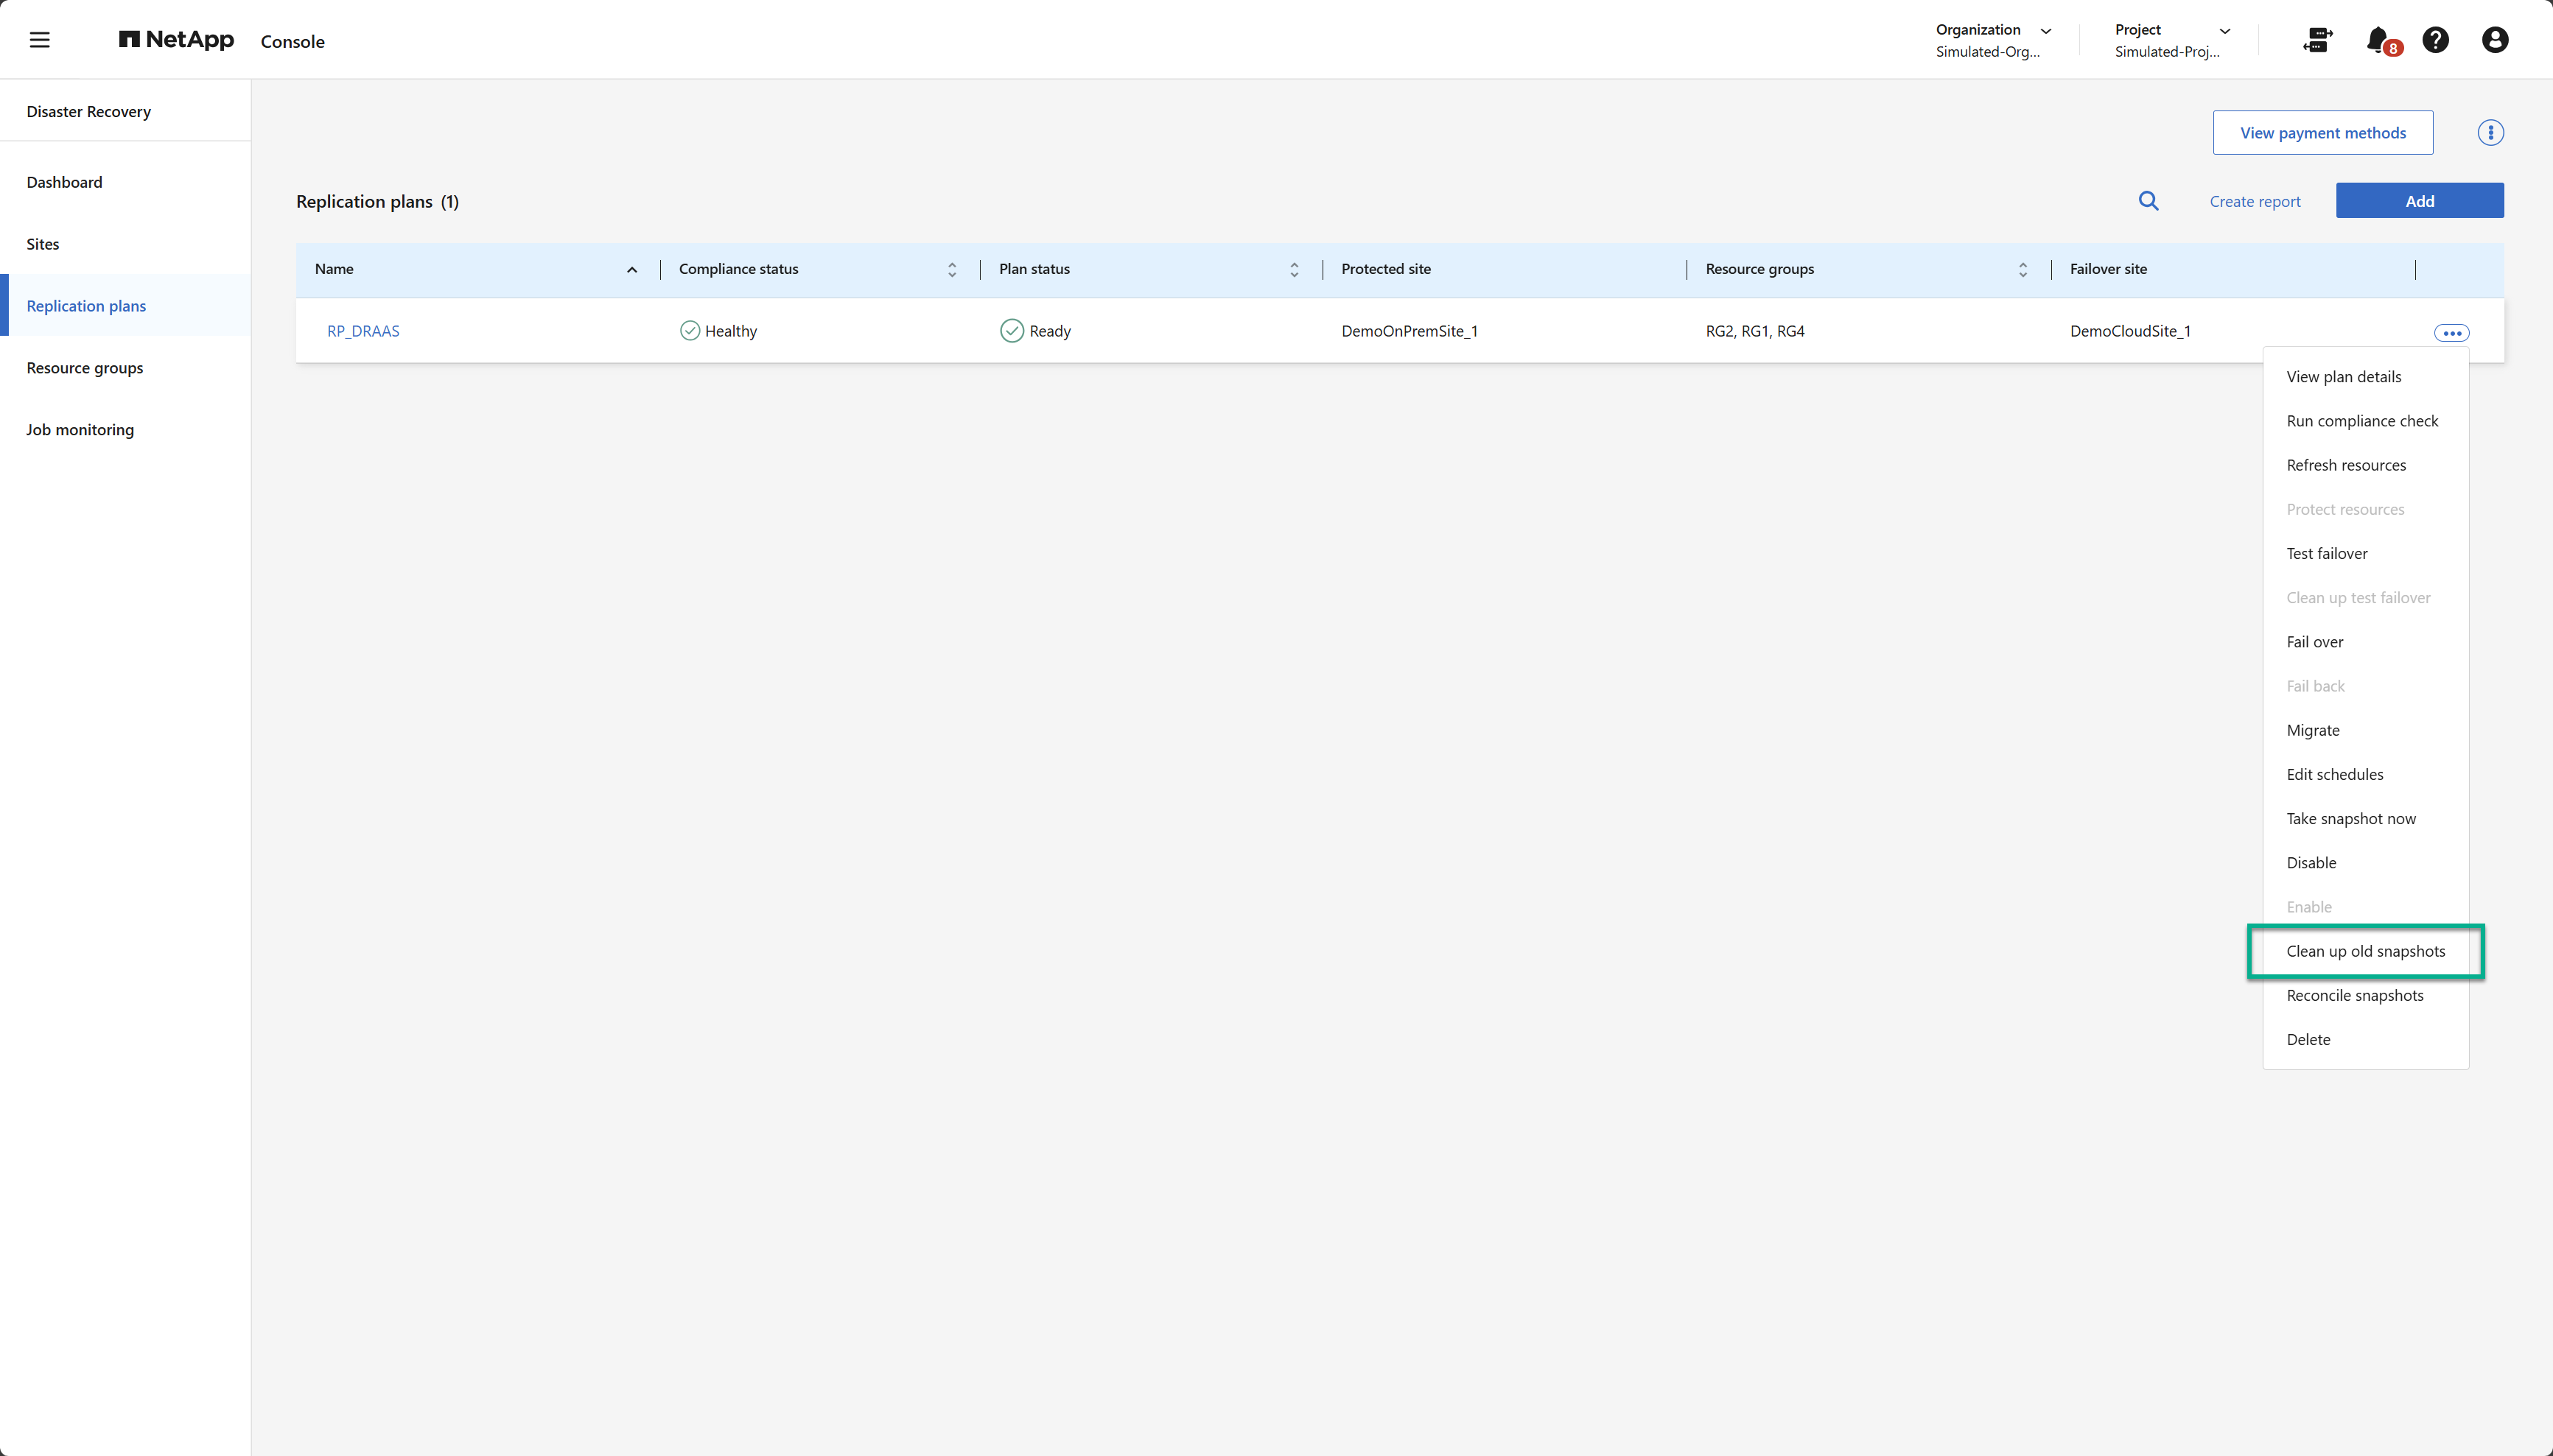Sort by Plan status column
This screenshot has height=1456, width=2553.
(x=1294, y=270)
